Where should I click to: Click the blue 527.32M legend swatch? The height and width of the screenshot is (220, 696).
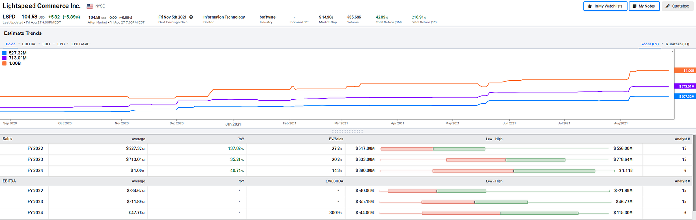coord(4,53)
